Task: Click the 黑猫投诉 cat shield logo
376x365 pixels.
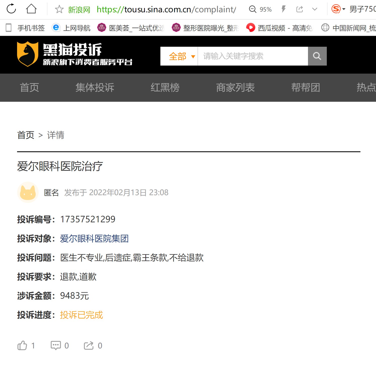Action: (x=28, y=54)
